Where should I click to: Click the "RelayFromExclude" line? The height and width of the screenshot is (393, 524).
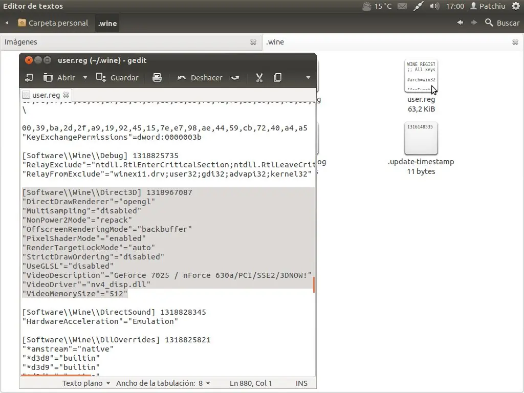[167, 174]
